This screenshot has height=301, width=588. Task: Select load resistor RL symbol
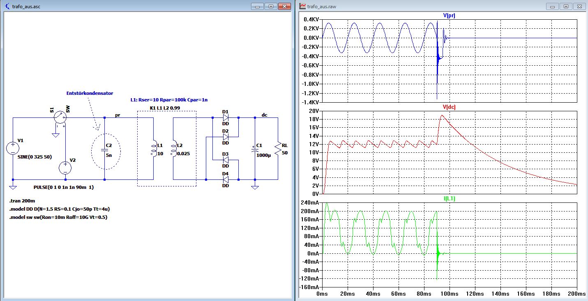(278, 149)
